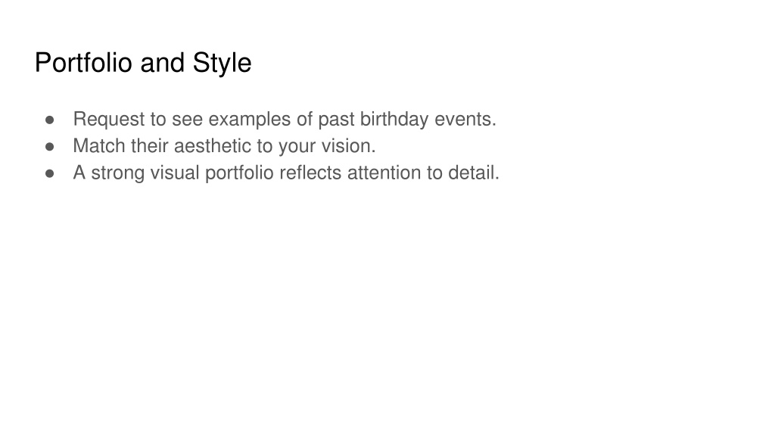This screenshot has height=436, width=775.
Task: Click the word "events." ending the first bullet
Action: [x=465, y=119]
